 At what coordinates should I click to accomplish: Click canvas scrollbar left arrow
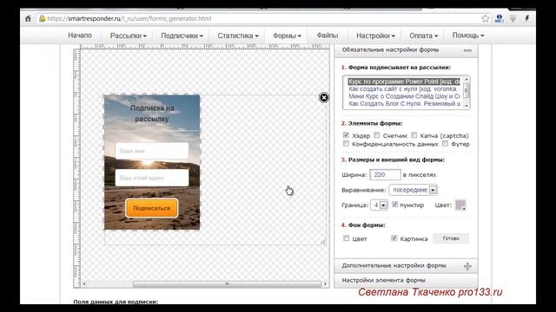point(84,283)
